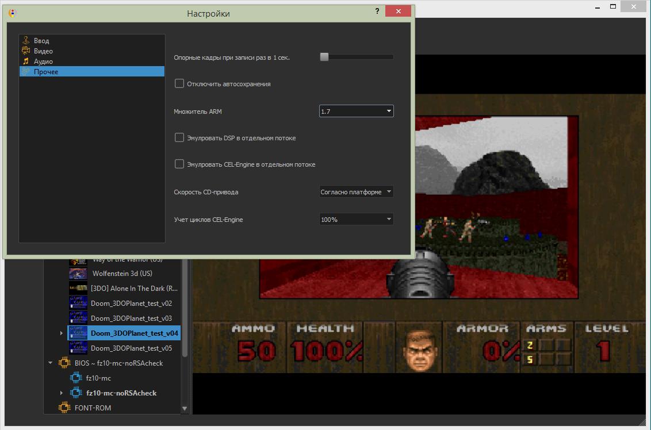The image size is (651, 430).
Task: Select Doom_3DOPlanet_test_v02 entry
Action: click(131, 303)
